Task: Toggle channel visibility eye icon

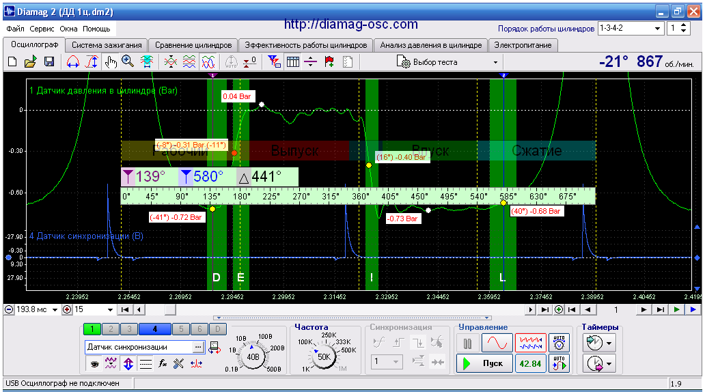Action: pos(94,363)
